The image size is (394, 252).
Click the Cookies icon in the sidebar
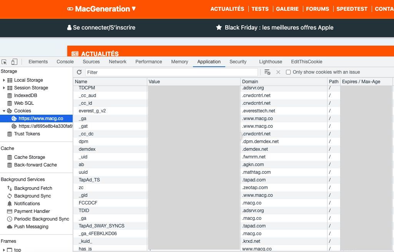(x=10, y=111)
